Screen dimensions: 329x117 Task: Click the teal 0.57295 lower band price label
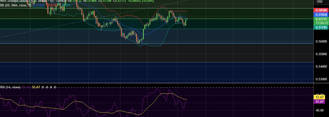[321, 27]
